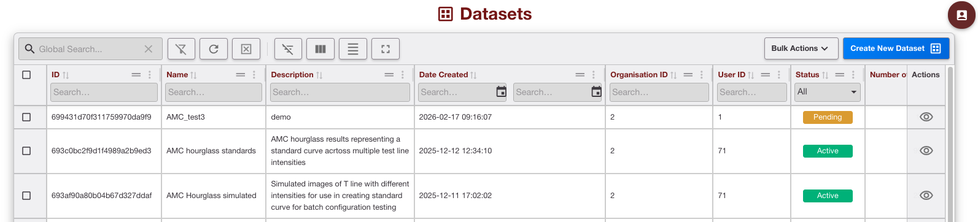Click the Organisation ID search field
This screenshot has width=978, height=222.
pos(659,92)
